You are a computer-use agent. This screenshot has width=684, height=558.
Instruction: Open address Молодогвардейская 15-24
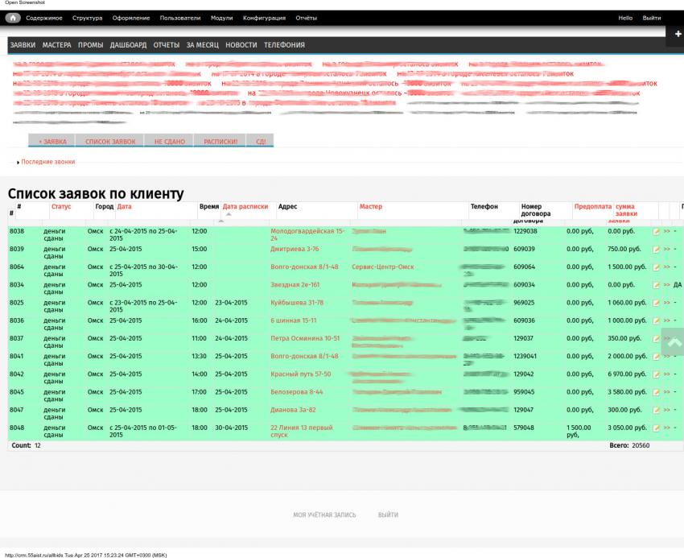coord(307,234)
